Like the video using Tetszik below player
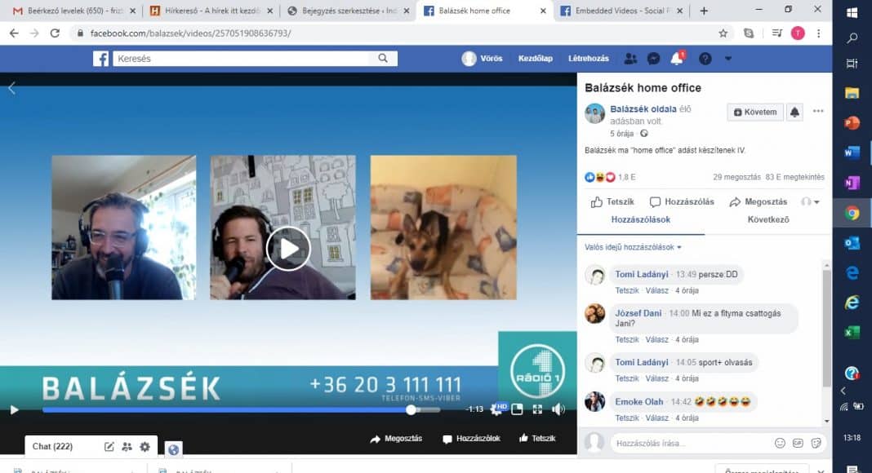The image size is (872, 473). point(536,439)
